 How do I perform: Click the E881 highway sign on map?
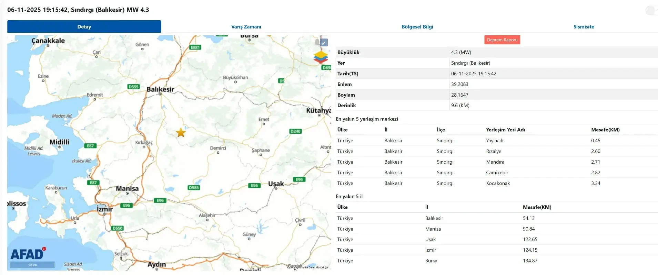(x=195, y=47)
